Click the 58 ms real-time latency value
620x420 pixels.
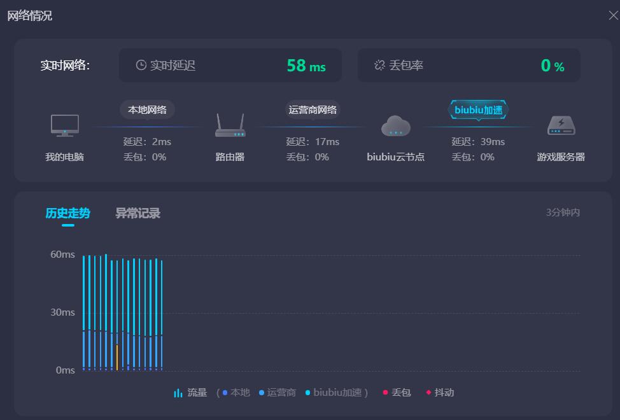coord(306,66)
